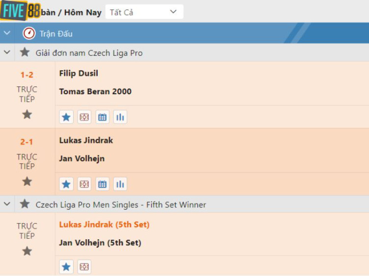Open stats chart for Dusil vs Beran match
This screenshot has width=369, height=276.
click(120, 117)
